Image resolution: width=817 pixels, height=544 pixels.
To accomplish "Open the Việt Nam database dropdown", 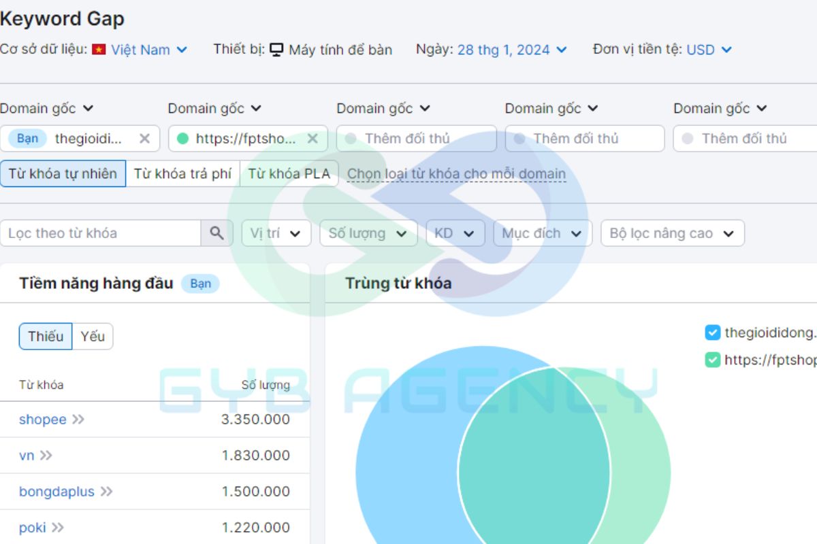I will coord(149,50).
